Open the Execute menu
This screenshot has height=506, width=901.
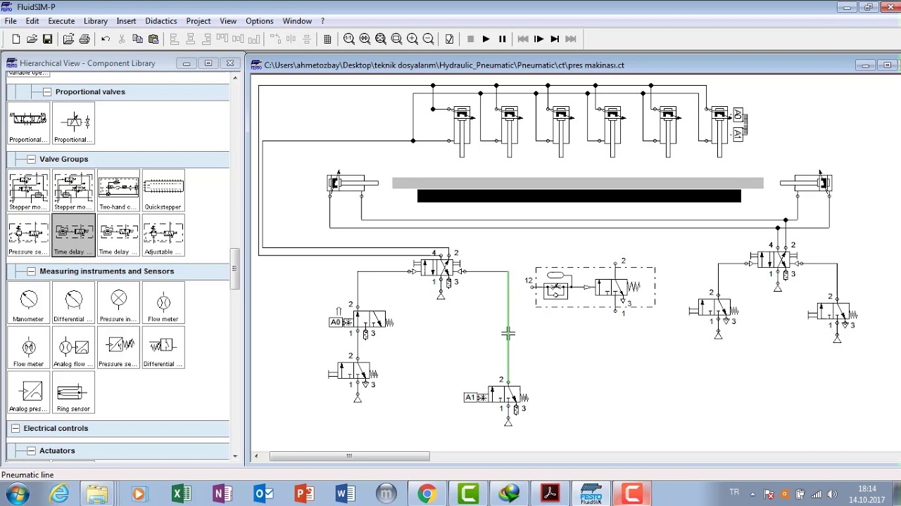tap(61, 21)
